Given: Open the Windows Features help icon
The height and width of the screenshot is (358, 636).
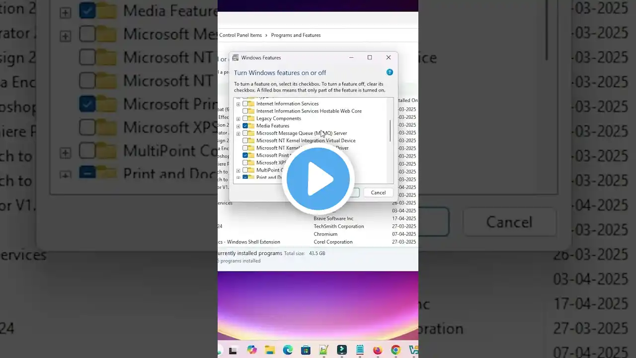Looking at the screenshot, I should click(x=390, y=72).
